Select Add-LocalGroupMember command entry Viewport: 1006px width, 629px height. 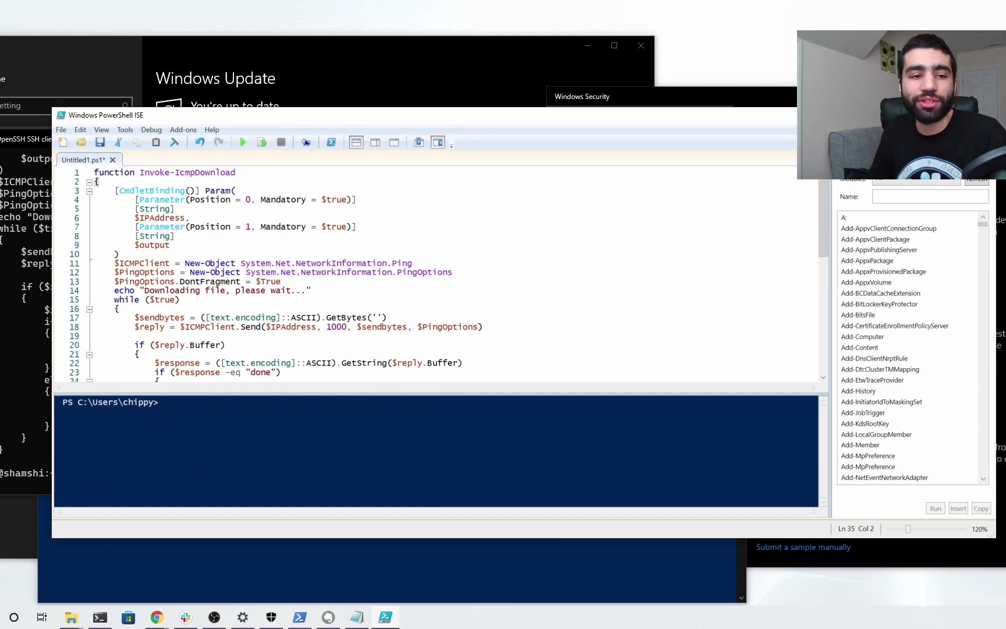pos(876,434)
